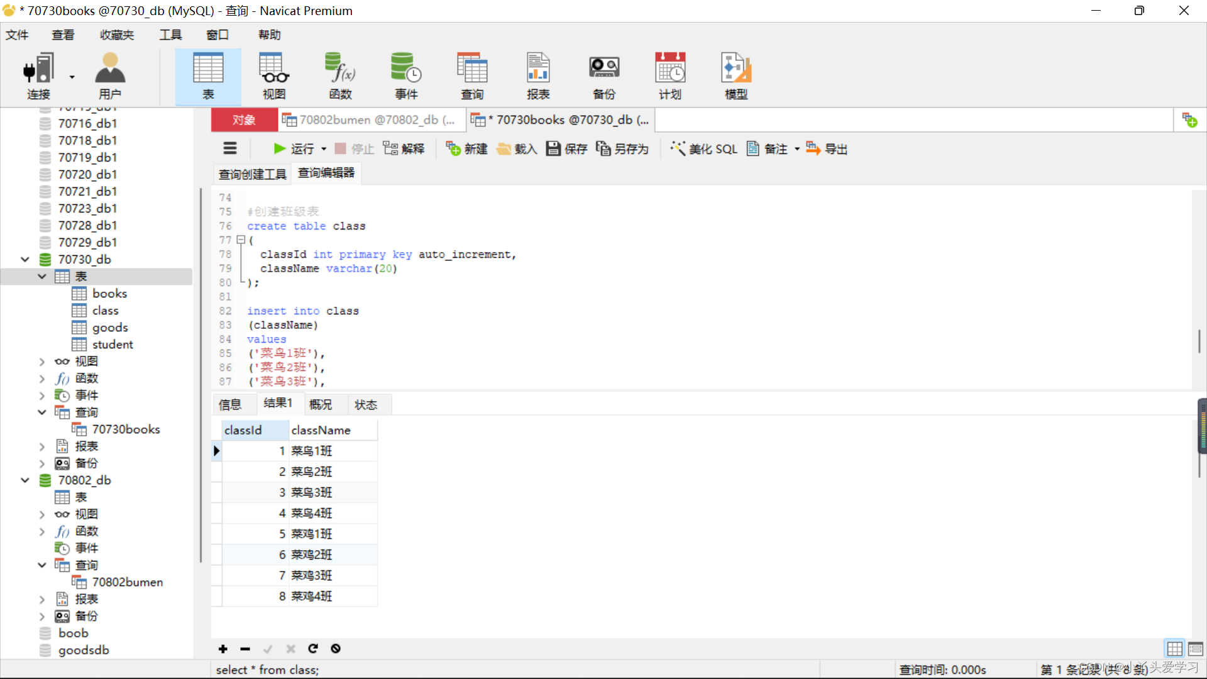Screen dimensions: 1207x679
Task: Collapse the 查询 node under 70730_db
Action: [x=42, y=412]
